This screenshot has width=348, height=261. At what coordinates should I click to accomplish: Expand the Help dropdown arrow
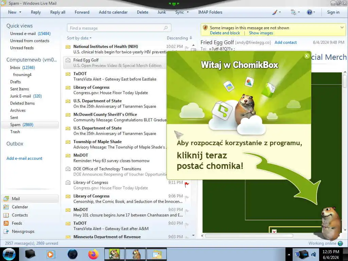tap(314, 12)
